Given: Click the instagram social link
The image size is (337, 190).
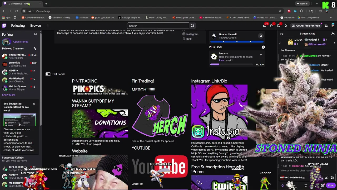Looking at the screenshot, I should [190, 34].
